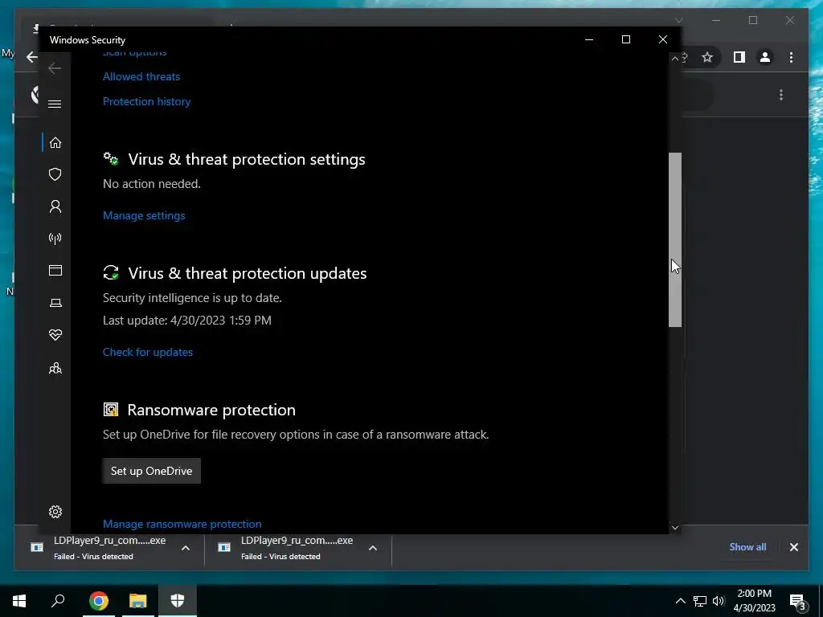Show hidden system tray icons

pos(680,601)
